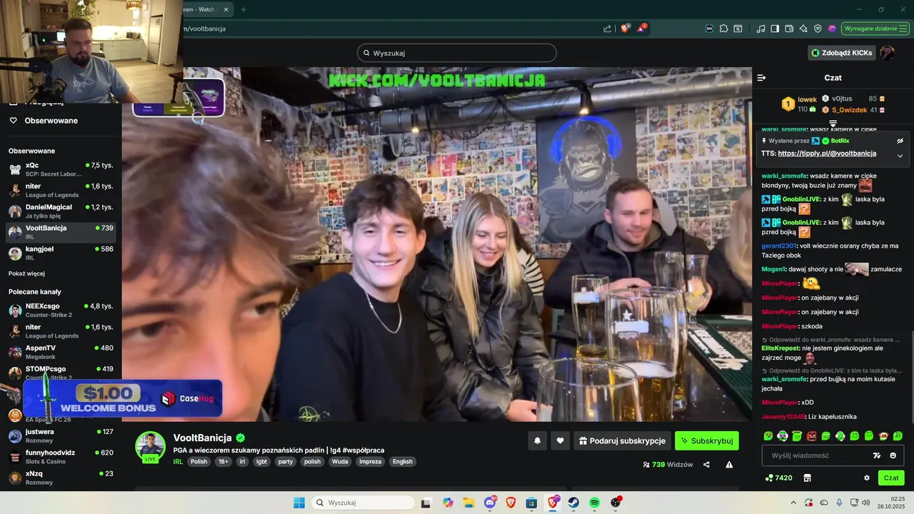Open the browser extensions puzzle icon
Screen dimensions: 914x514
(723, 29)
